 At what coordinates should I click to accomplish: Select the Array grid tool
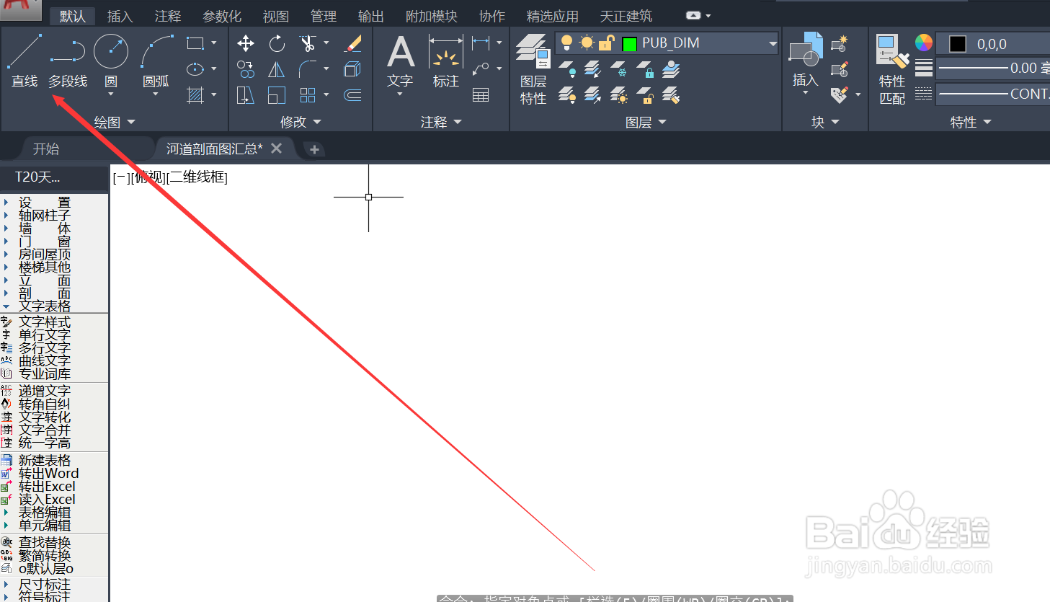point(308,95)
